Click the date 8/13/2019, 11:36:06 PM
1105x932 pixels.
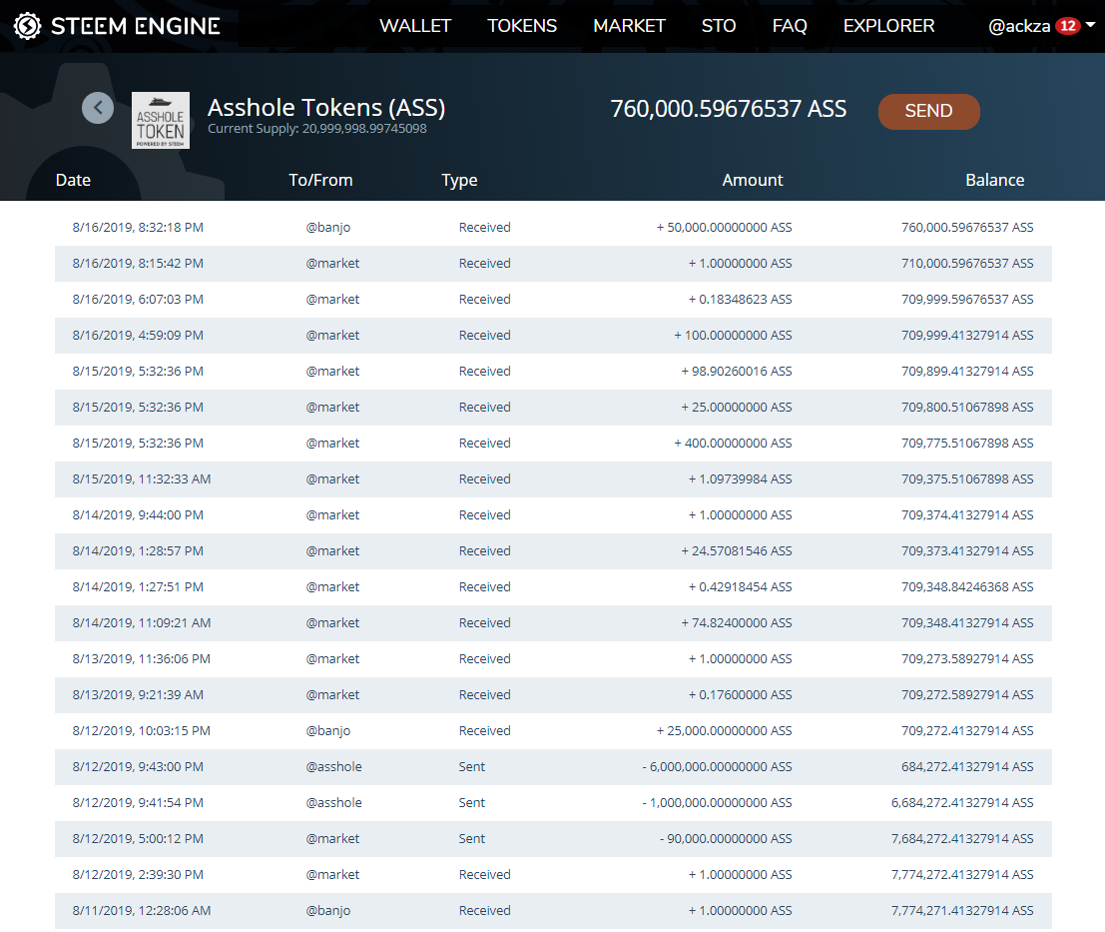[141, 658]
